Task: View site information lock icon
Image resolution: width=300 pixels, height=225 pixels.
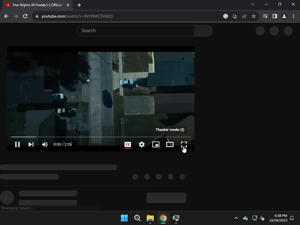Action: 37,16
